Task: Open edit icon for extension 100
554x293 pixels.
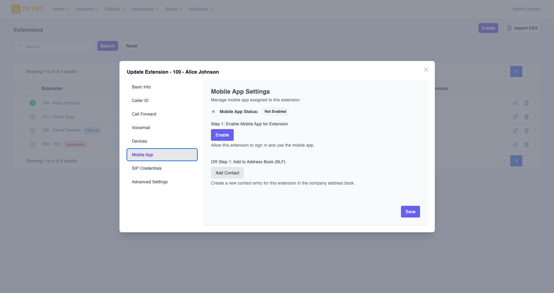Action: [515, 103]
